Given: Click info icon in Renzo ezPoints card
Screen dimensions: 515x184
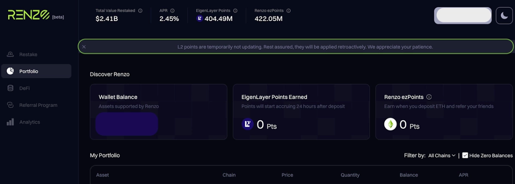Looking at the screenshot, I should (429, 97).
